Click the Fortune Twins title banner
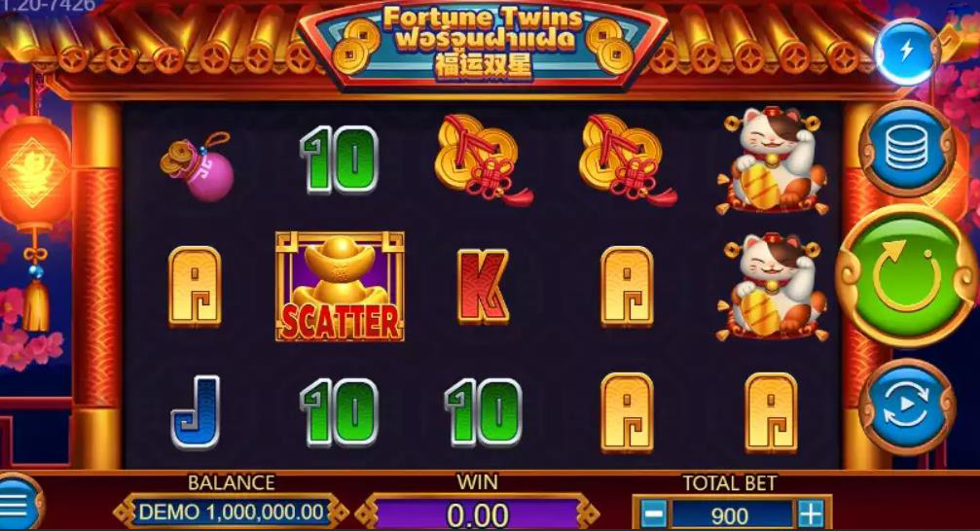 click(x=482, y=44)
